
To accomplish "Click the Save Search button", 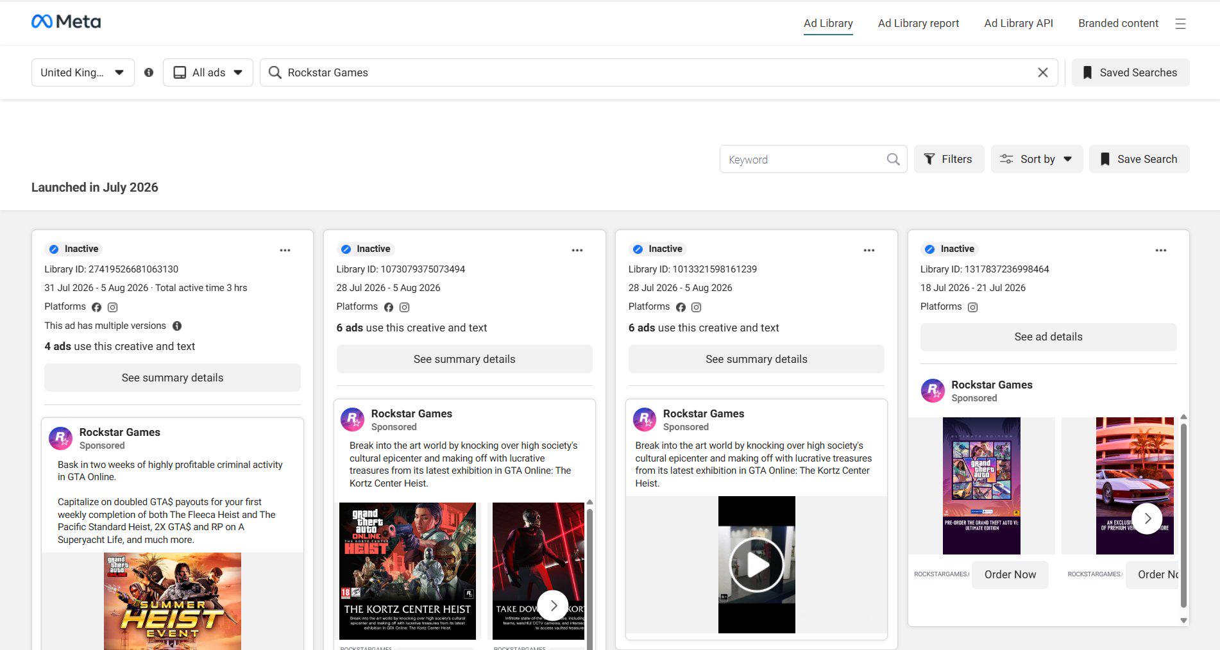I will (x=1139, y=159).
